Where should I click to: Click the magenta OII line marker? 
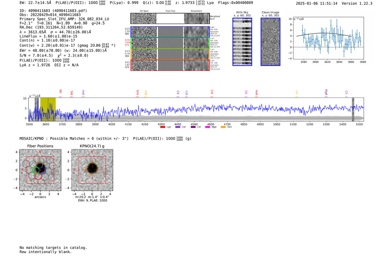pos(246,92)
